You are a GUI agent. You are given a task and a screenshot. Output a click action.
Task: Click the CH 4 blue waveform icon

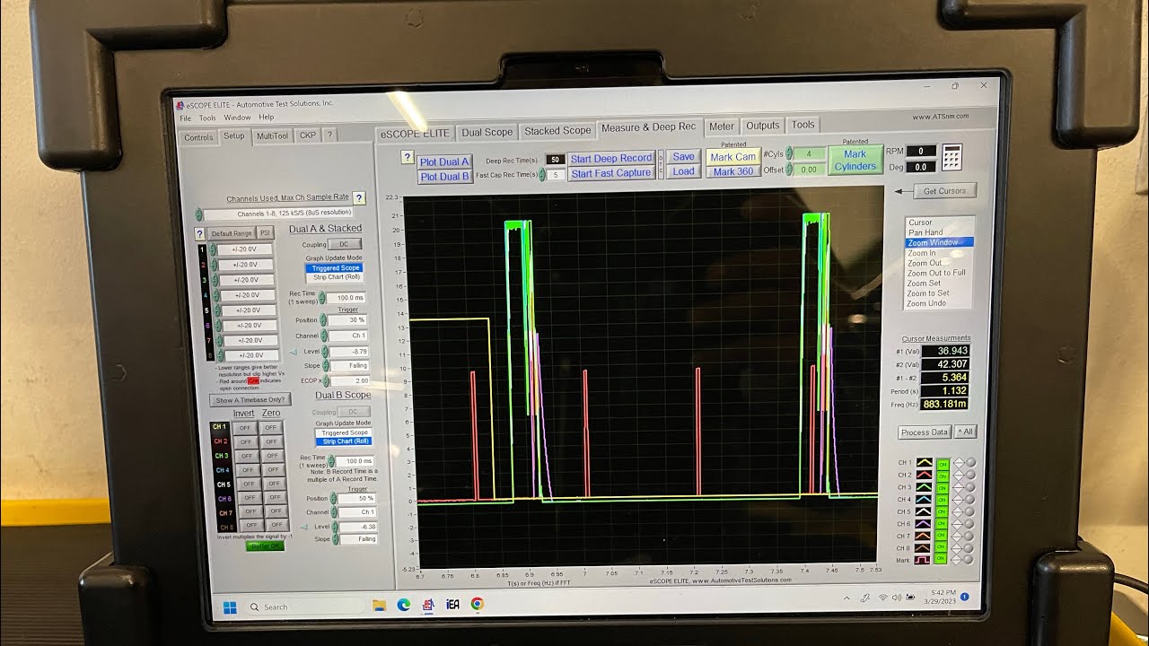click(925, 499)
